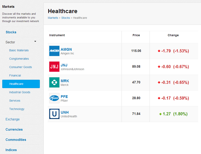201x154 pixels.
Task: Click the change value -0.17 (-0.59%)
Action: [x=175, y=98]
